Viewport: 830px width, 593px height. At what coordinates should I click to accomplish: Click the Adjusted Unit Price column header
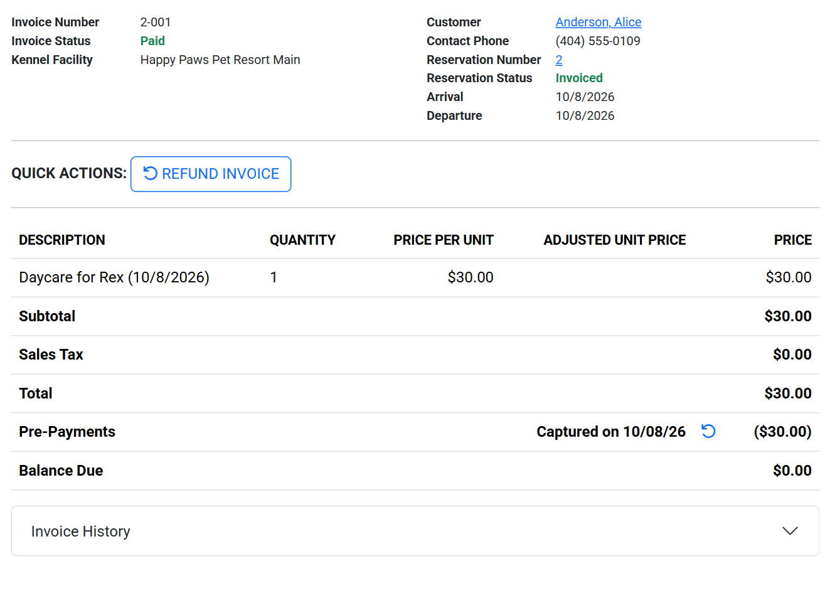(615, 240)
